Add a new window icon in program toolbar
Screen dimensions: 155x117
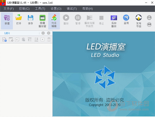[11, 39]
